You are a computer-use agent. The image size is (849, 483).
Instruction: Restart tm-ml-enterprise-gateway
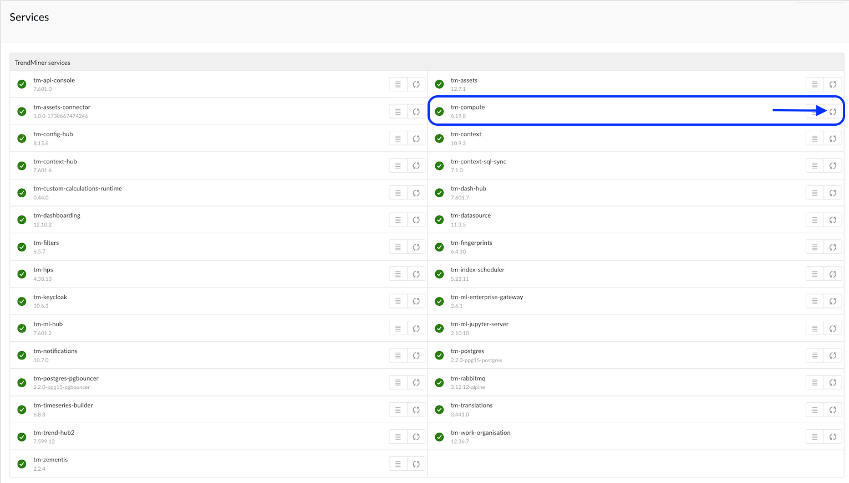pos(833,301)
